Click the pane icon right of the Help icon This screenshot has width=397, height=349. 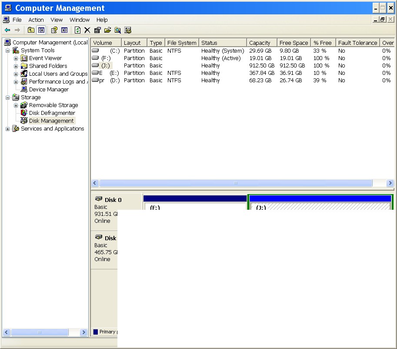point(64,30)
